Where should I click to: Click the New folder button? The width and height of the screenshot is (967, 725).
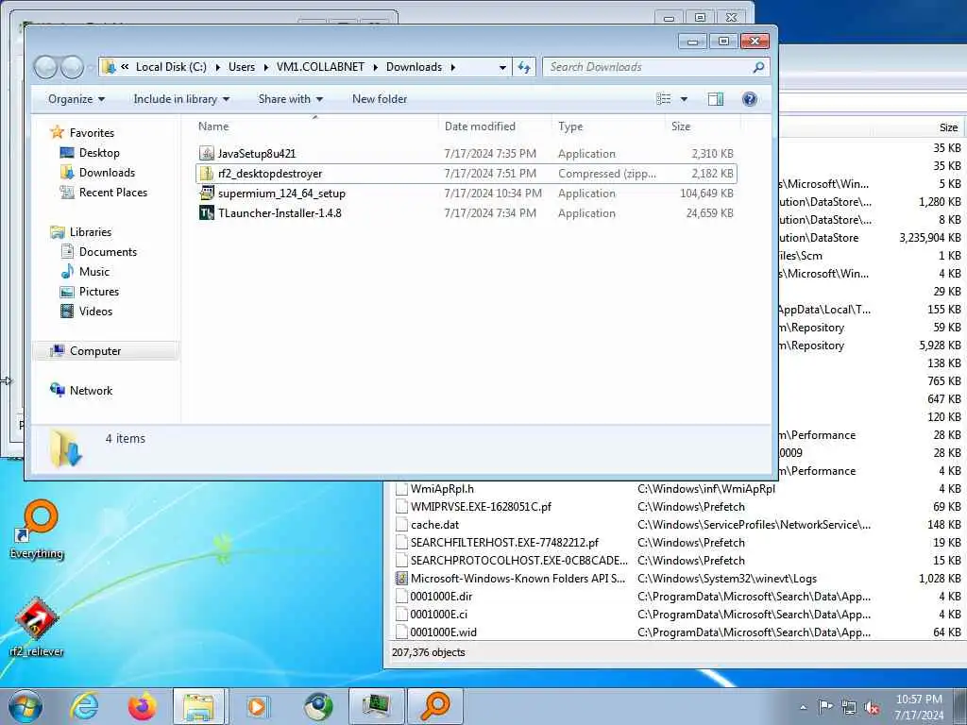[380, 99]
